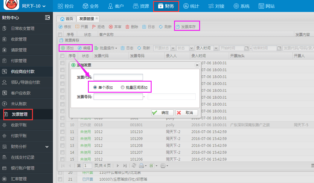Click 弃审 toolbar button

(115, 27)
